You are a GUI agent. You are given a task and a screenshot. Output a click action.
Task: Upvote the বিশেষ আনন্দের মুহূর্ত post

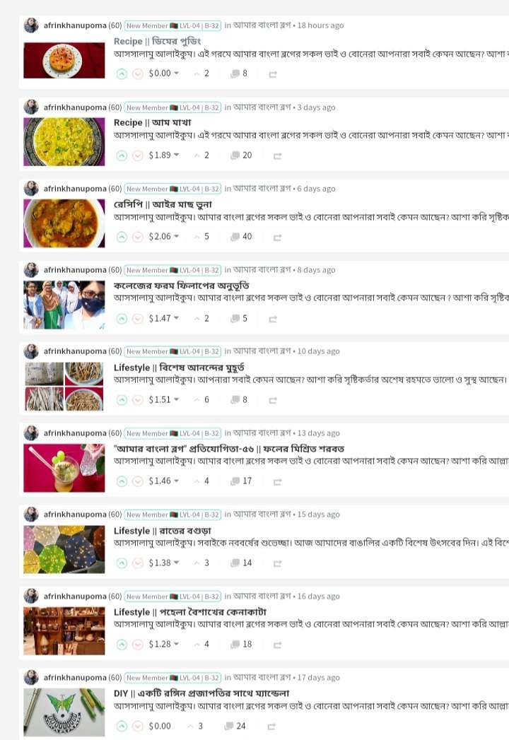(x=122, y=400)
